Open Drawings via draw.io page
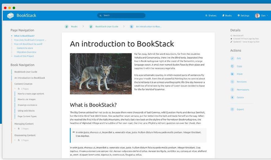The width and height of the screenshot is (271, 160). point(27,105)
